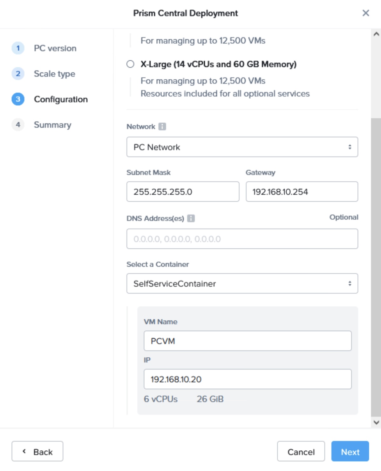
Task: Expand the SelfServiceContainer dropdown
Action: (x=242, y=283)
